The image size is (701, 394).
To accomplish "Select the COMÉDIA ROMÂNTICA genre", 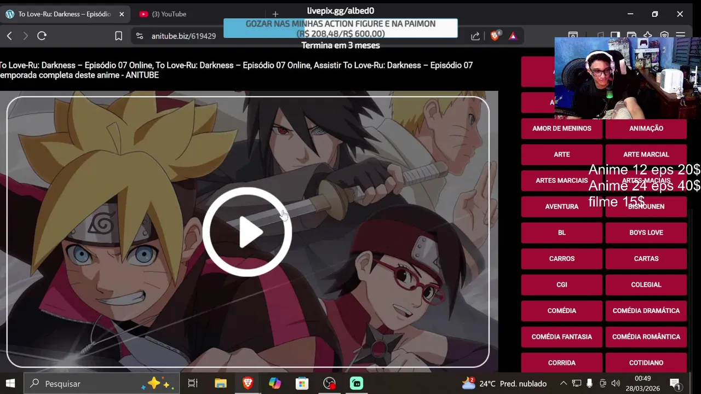I will pyautogui.click(x=646, y=337).
